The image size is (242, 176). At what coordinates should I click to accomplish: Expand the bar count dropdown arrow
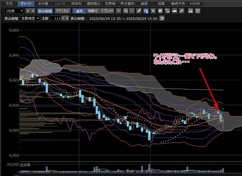coord(63,18)
